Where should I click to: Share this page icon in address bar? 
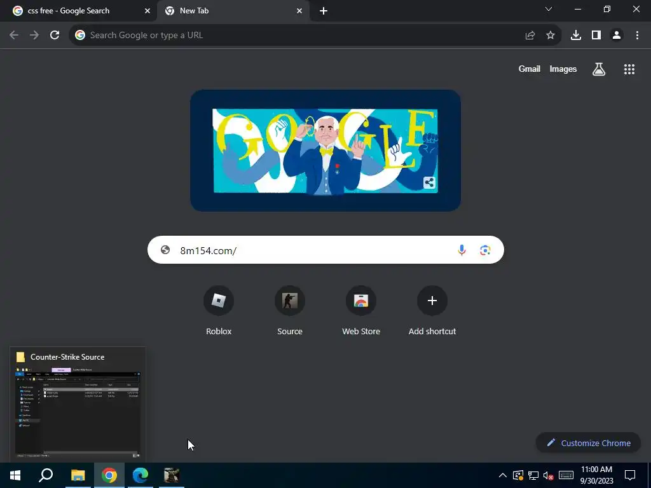point(530,36)
